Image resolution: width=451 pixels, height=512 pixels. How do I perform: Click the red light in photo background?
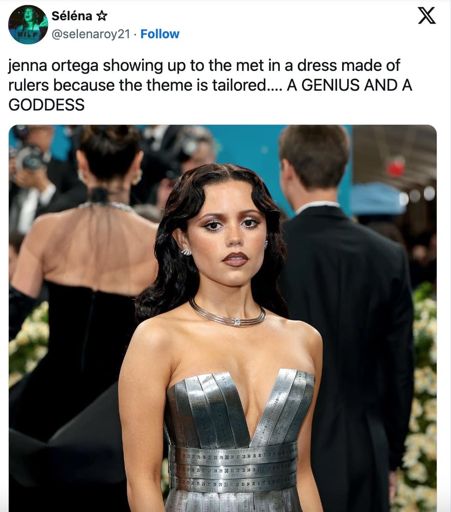pos(396,167)
